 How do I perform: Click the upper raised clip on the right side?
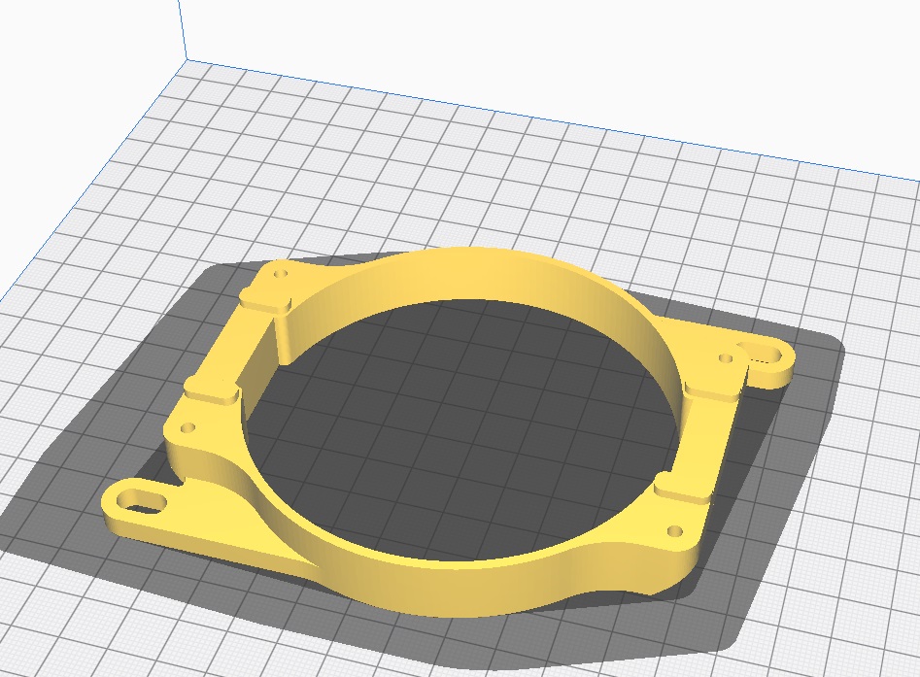point(713,389)
